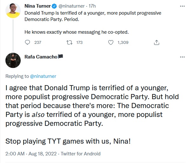Like Nina Turner's tweet with the heart icon
Image resolution: width=188 pixels, height=163 pixels.
111,42
